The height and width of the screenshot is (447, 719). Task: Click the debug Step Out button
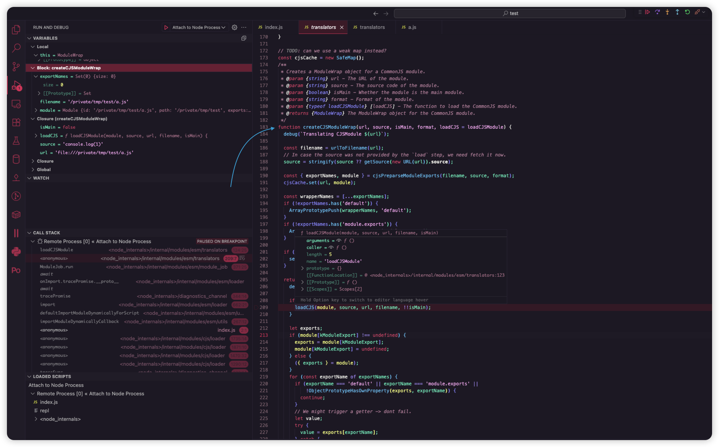677,12
